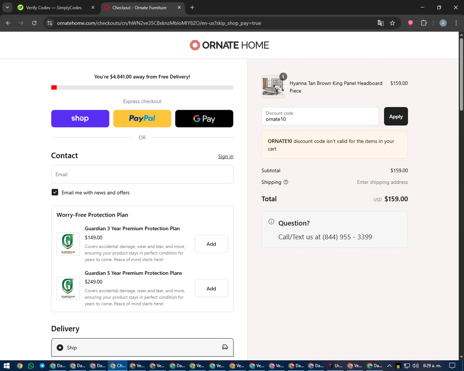
Task: Click the shipping help question icon
Action: (x=286, y=182)
